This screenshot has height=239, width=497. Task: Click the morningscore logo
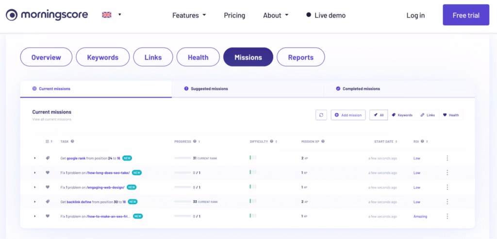click(47, 15)
